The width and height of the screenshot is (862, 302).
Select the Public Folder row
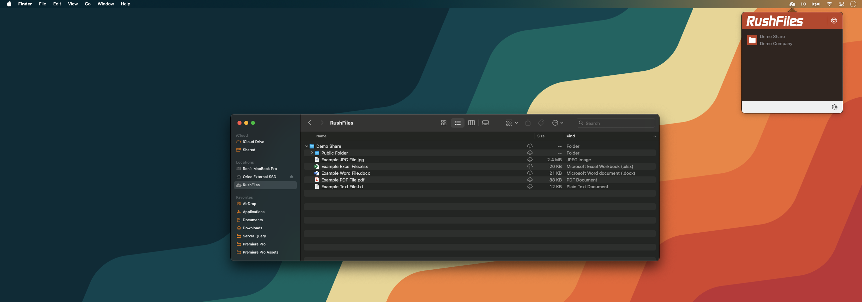click(x=480, y=153)
